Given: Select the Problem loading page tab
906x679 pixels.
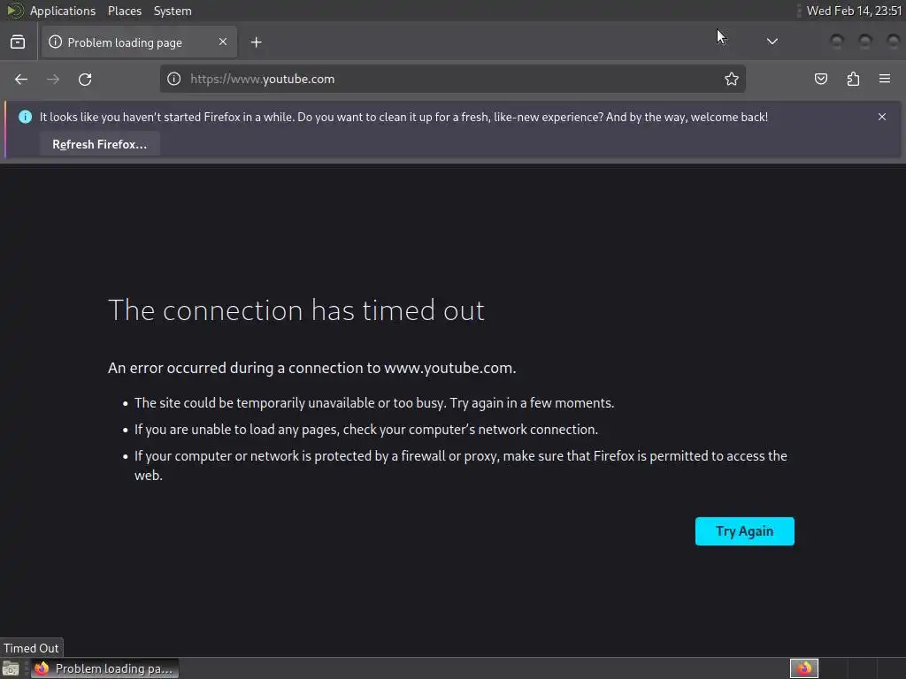Looking at the screenshot, I should 138,42.
